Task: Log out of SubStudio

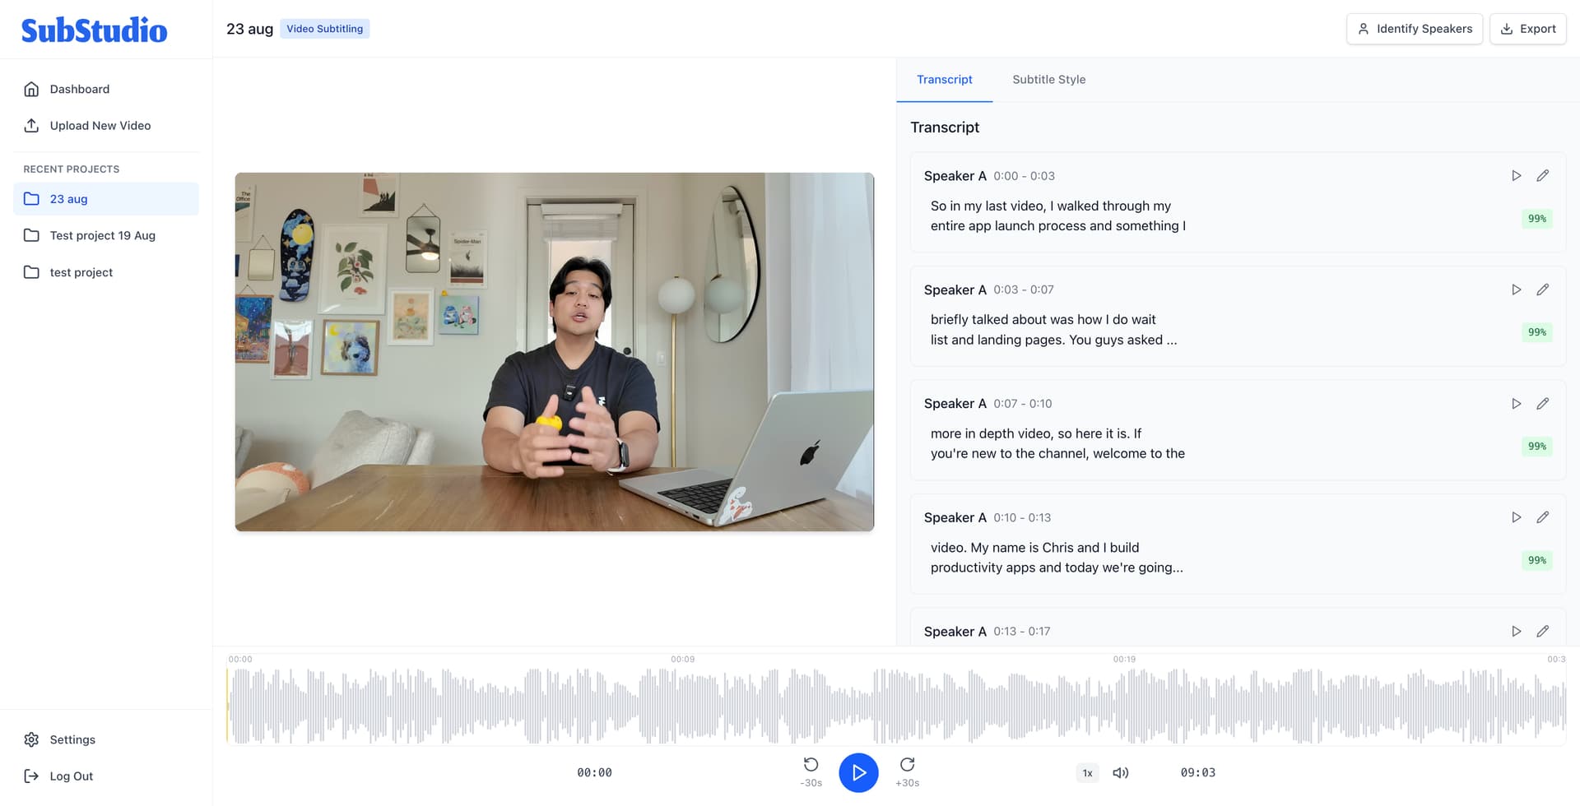Action: [x=71, y=776]
